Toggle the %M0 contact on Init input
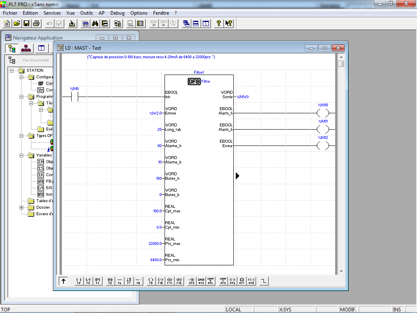 pos(75,97)
